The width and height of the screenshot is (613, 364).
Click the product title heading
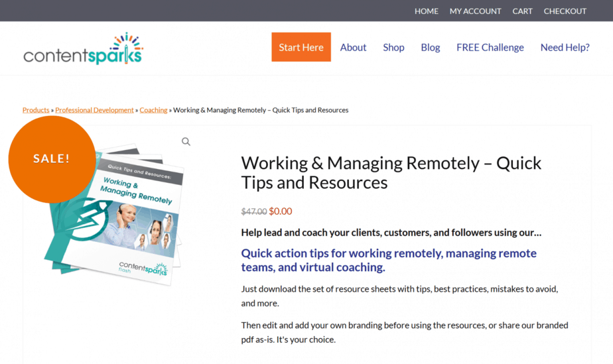(391, 172)
